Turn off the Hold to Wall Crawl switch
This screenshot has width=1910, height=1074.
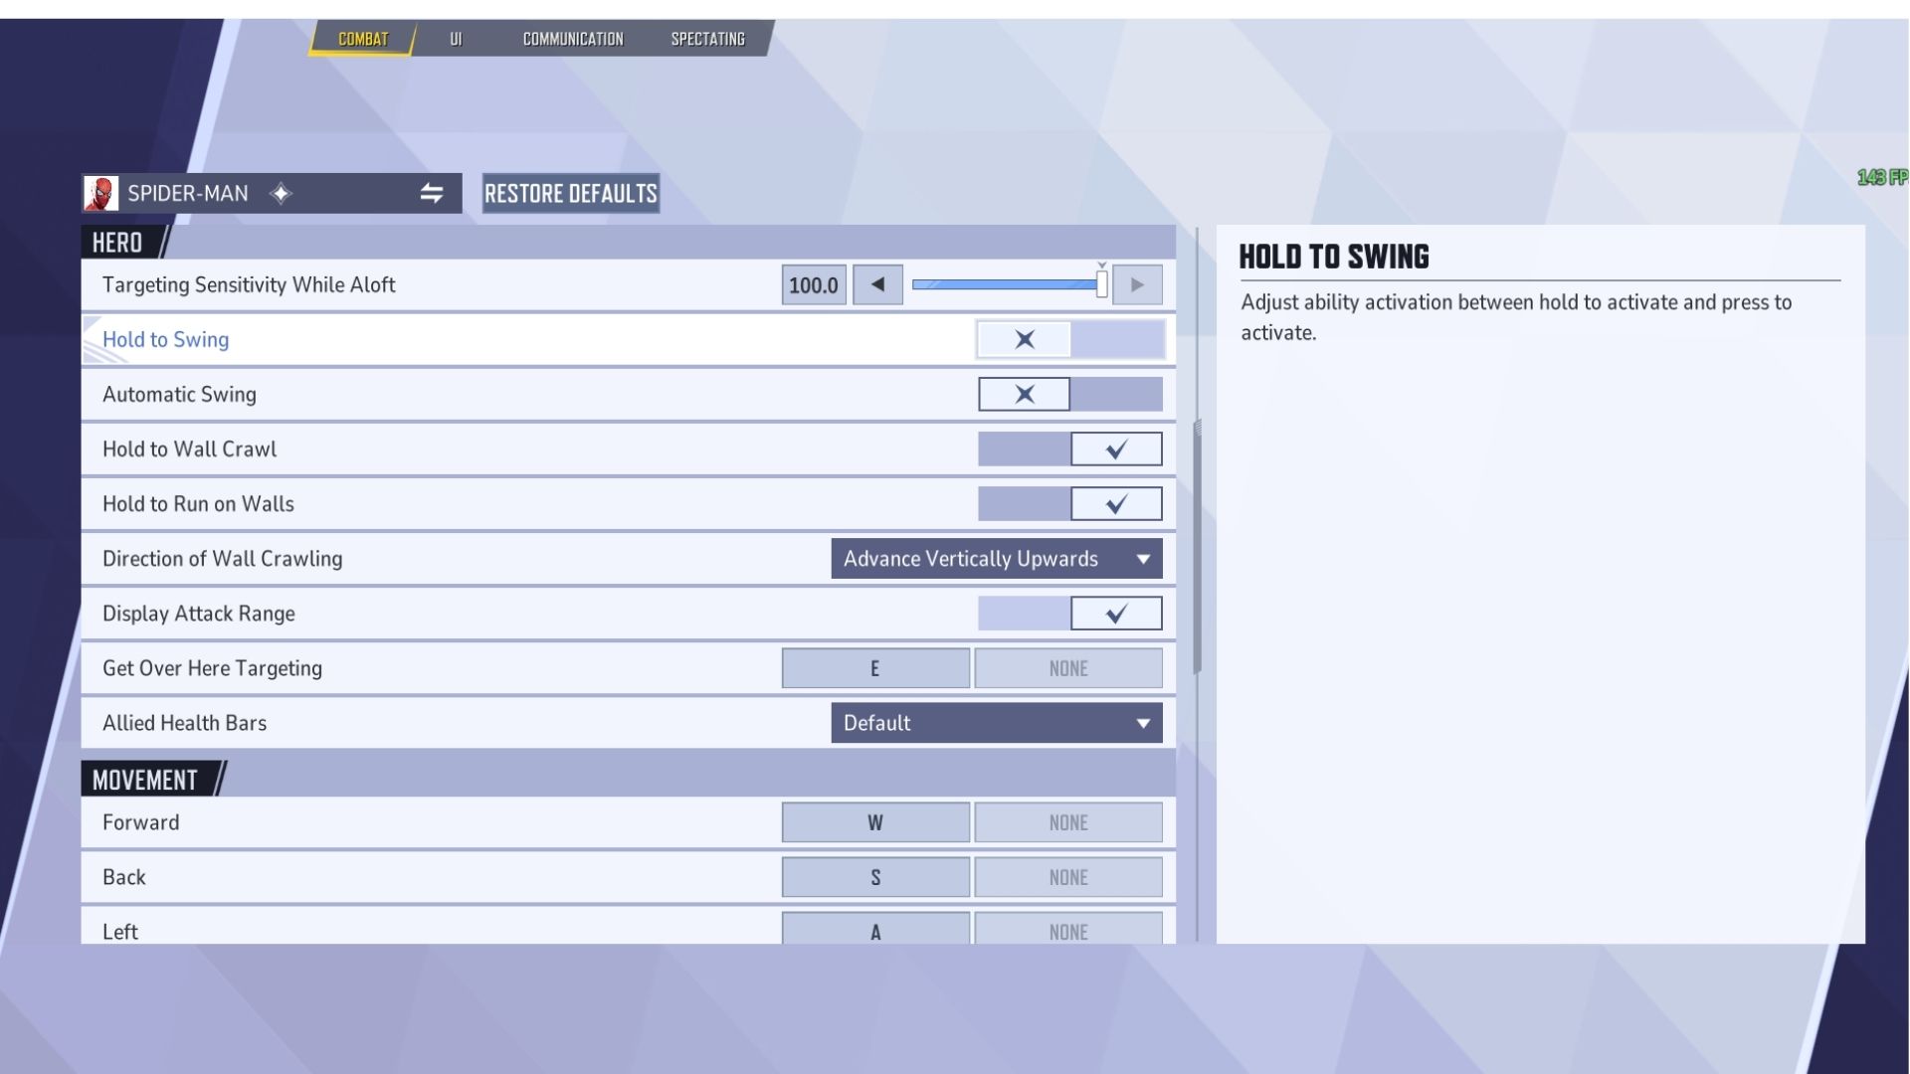click(x=1025, y=449)
